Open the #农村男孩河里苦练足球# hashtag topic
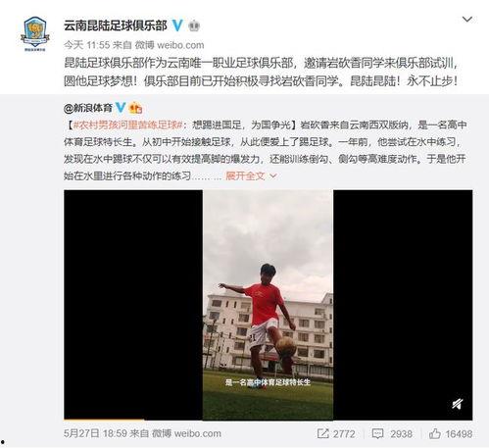Viewport: 489px width, 448px height. [127, 124]
